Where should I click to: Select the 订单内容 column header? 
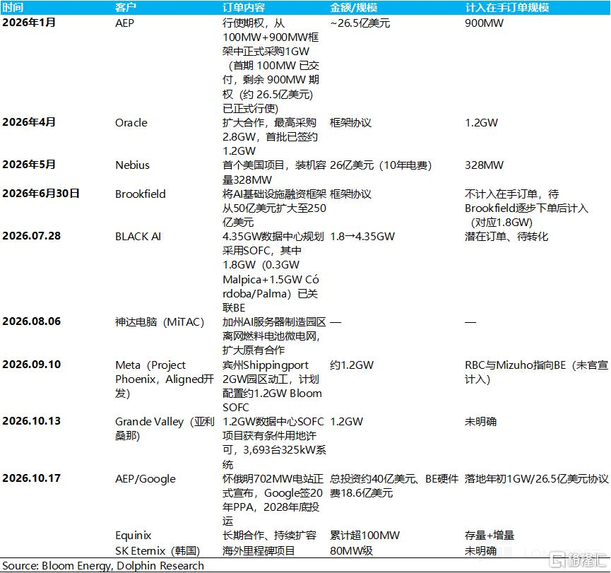click(x=244, y=7)
